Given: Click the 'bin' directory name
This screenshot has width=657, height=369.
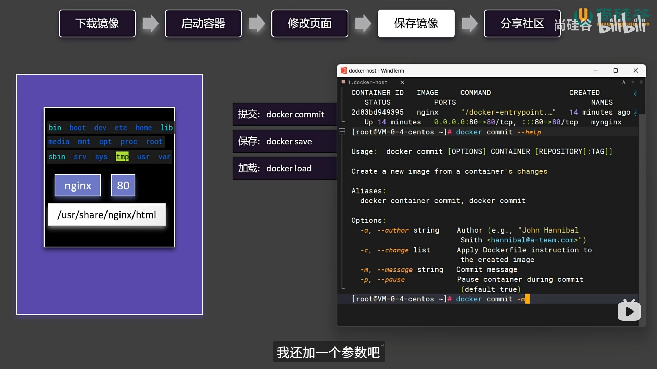Looking at the screenshot, I should point(55,128).
